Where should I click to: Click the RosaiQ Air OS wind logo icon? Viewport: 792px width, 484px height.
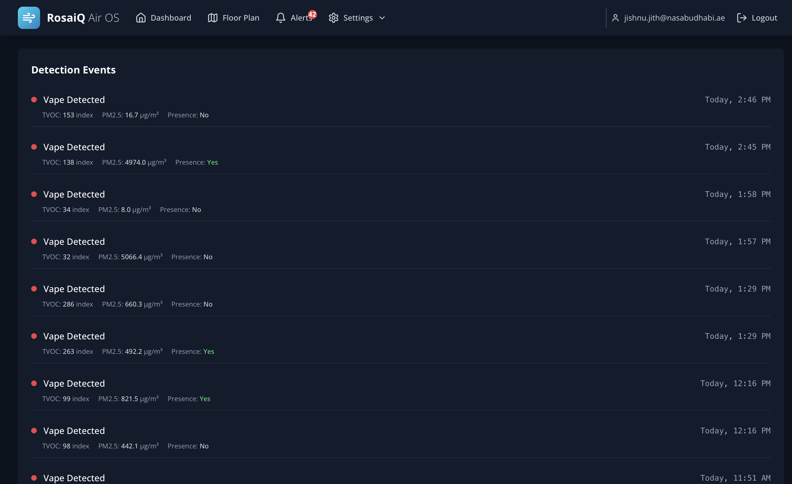pyautogui.click(x=29, y=18)
